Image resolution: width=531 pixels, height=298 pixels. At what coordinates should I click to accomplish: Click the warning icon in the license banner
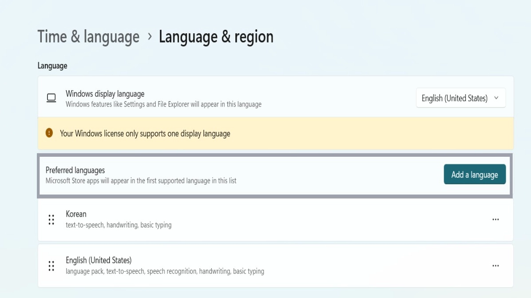tap(50, 133)
